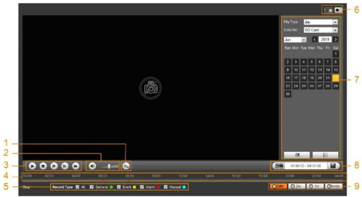Jump to 22:00 on the timeline
The width and height of the screenshot is (362, 197).
316,176
